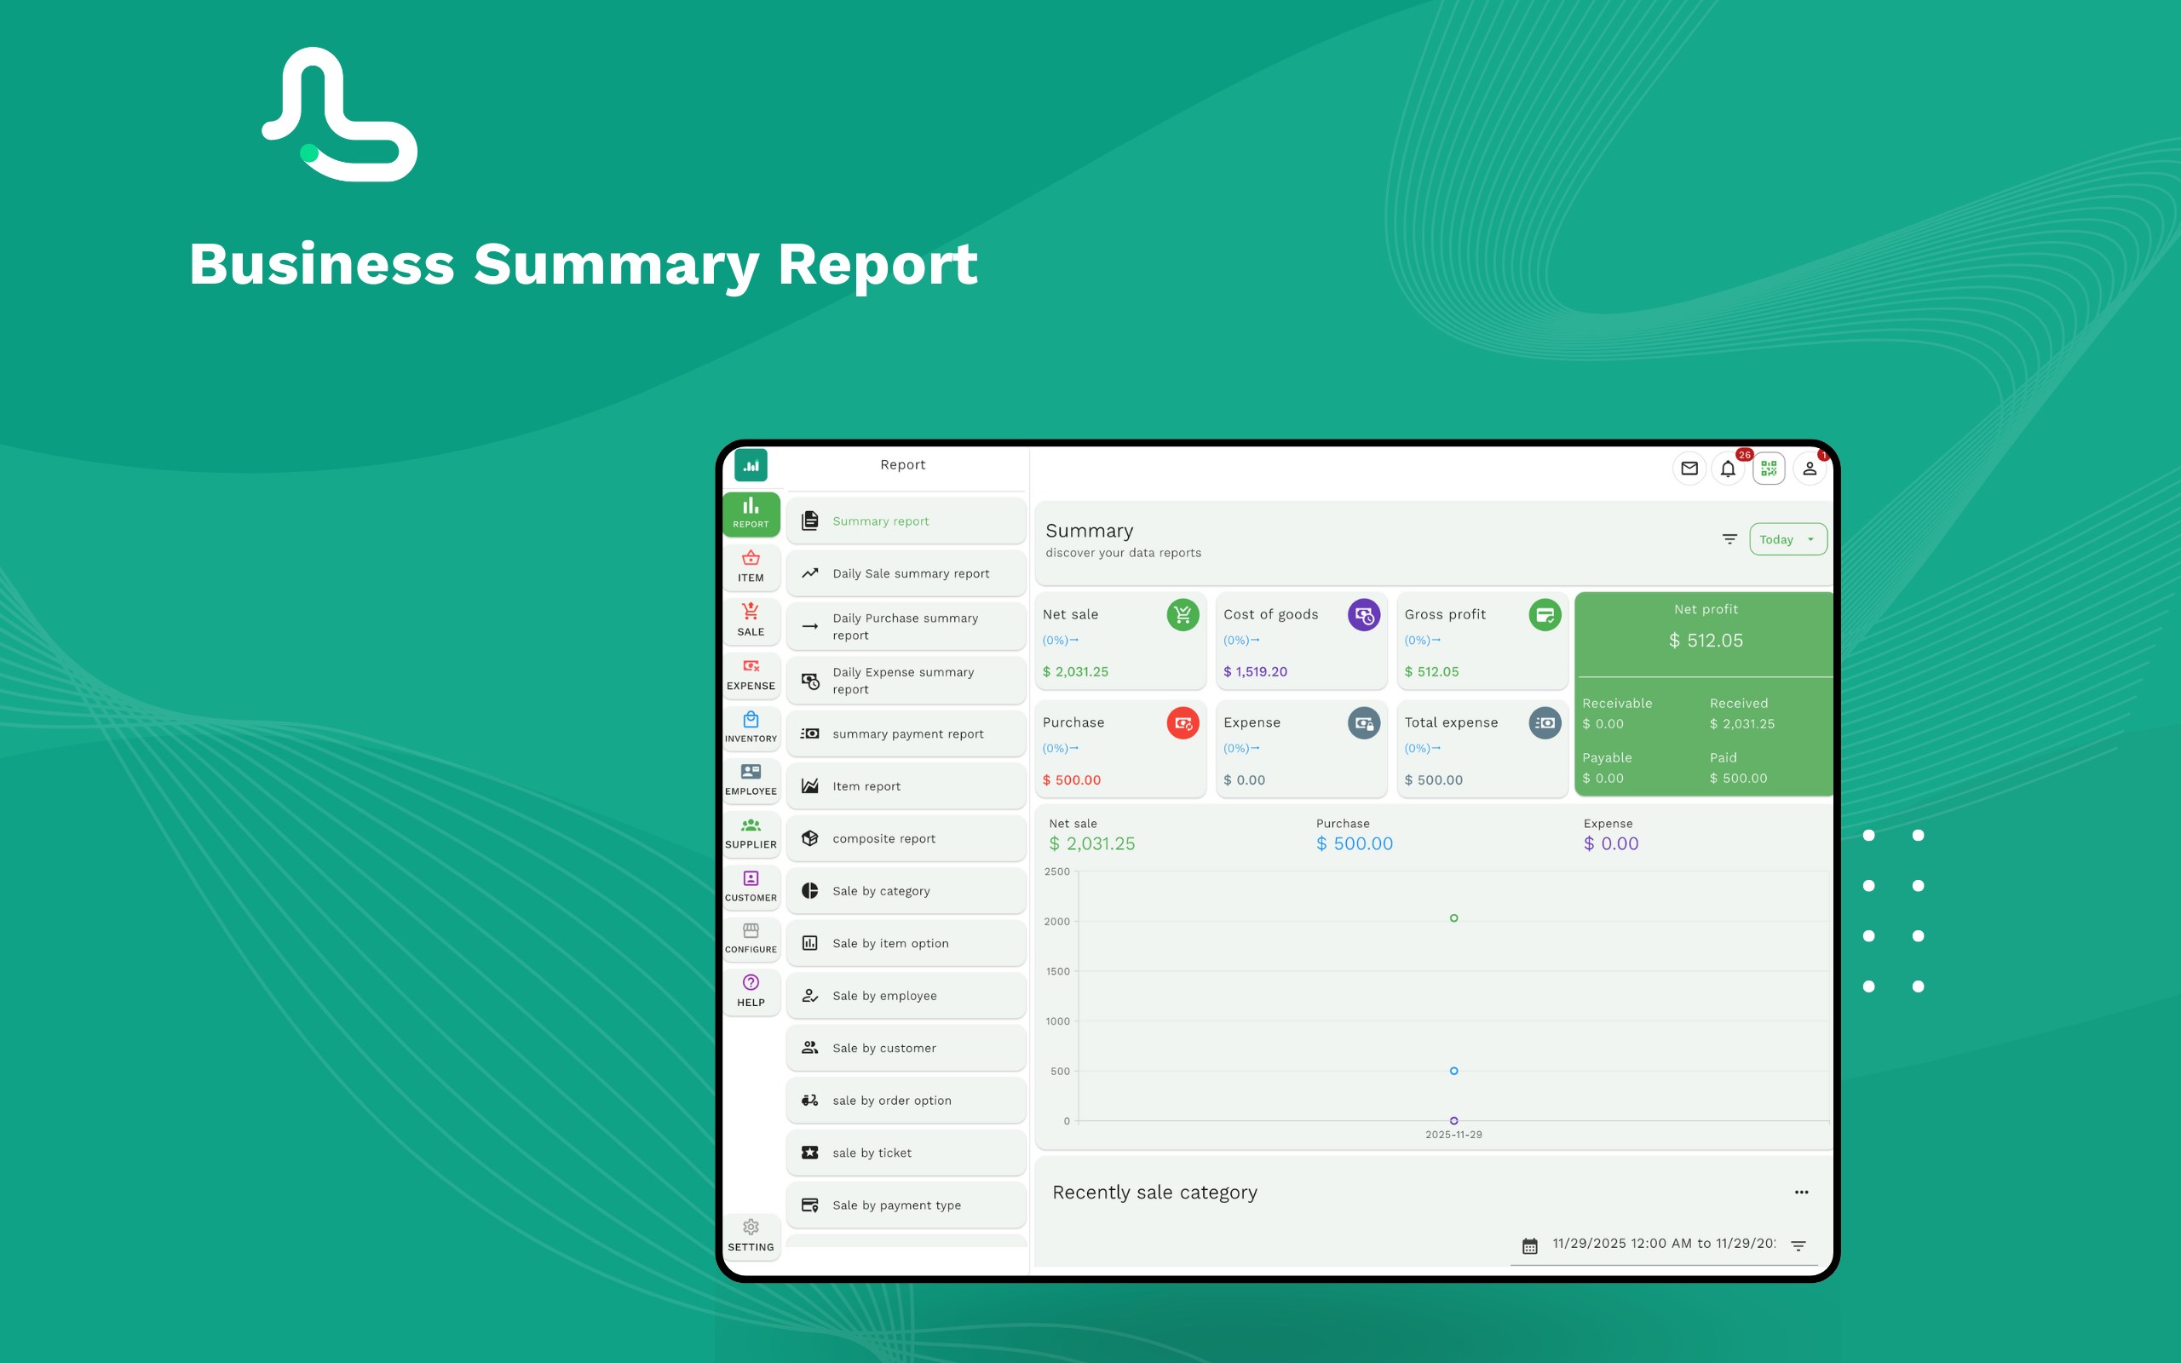Image resolution: width=2181 pixels, height=1363 pixels.
Task: Click the date range 11/29/2025 field
Action: pos(1663,1244)
